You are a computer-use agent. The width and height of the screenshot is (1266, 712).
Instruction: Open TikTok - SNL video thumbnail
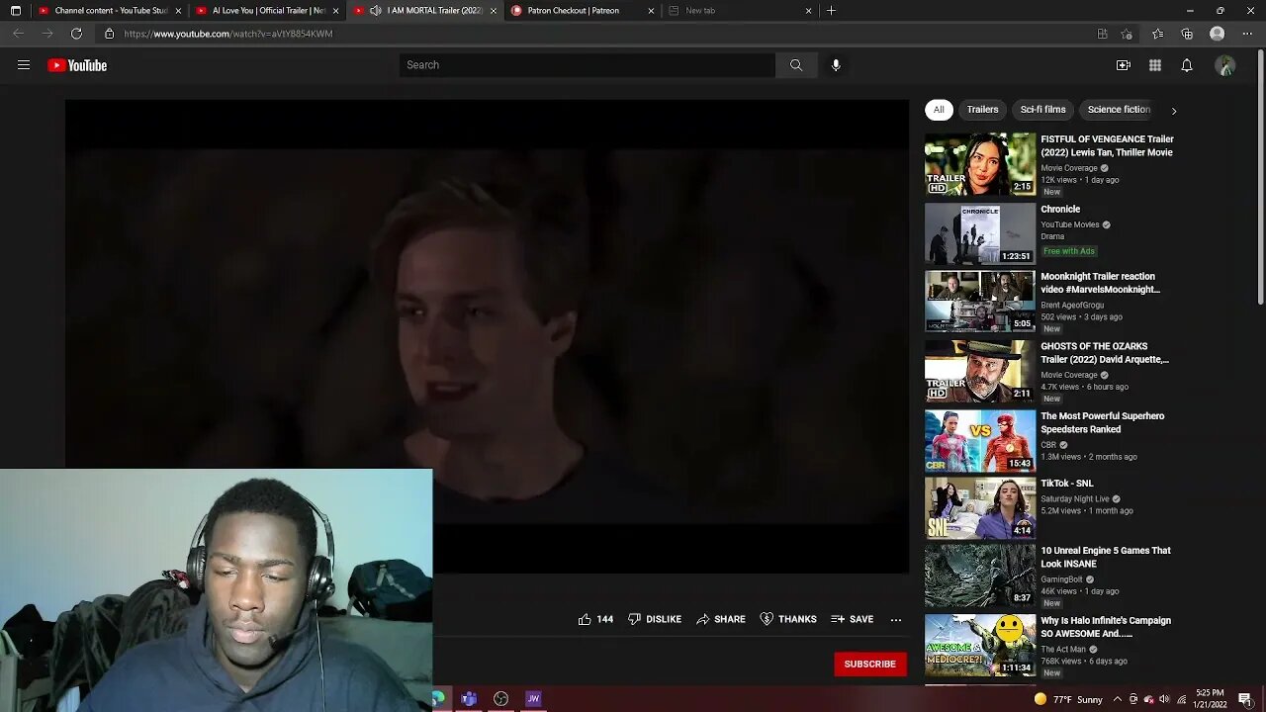click(980, 508)
